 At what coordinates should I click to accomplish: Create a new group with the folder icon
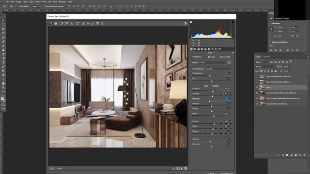pyautogui.click(x=296, y=155)
